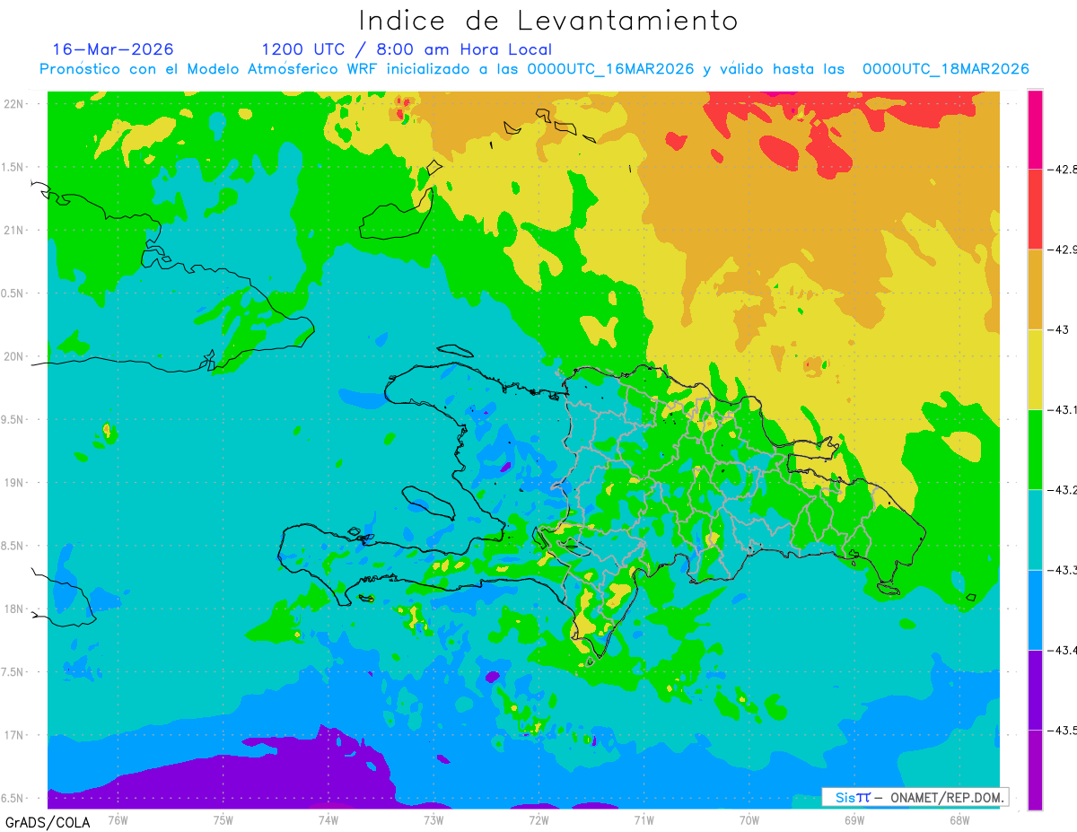Click the 'Pronostico con el Modelo Atmosferico WRF' line
The image size is (1077, 832).
pos(534,69)
